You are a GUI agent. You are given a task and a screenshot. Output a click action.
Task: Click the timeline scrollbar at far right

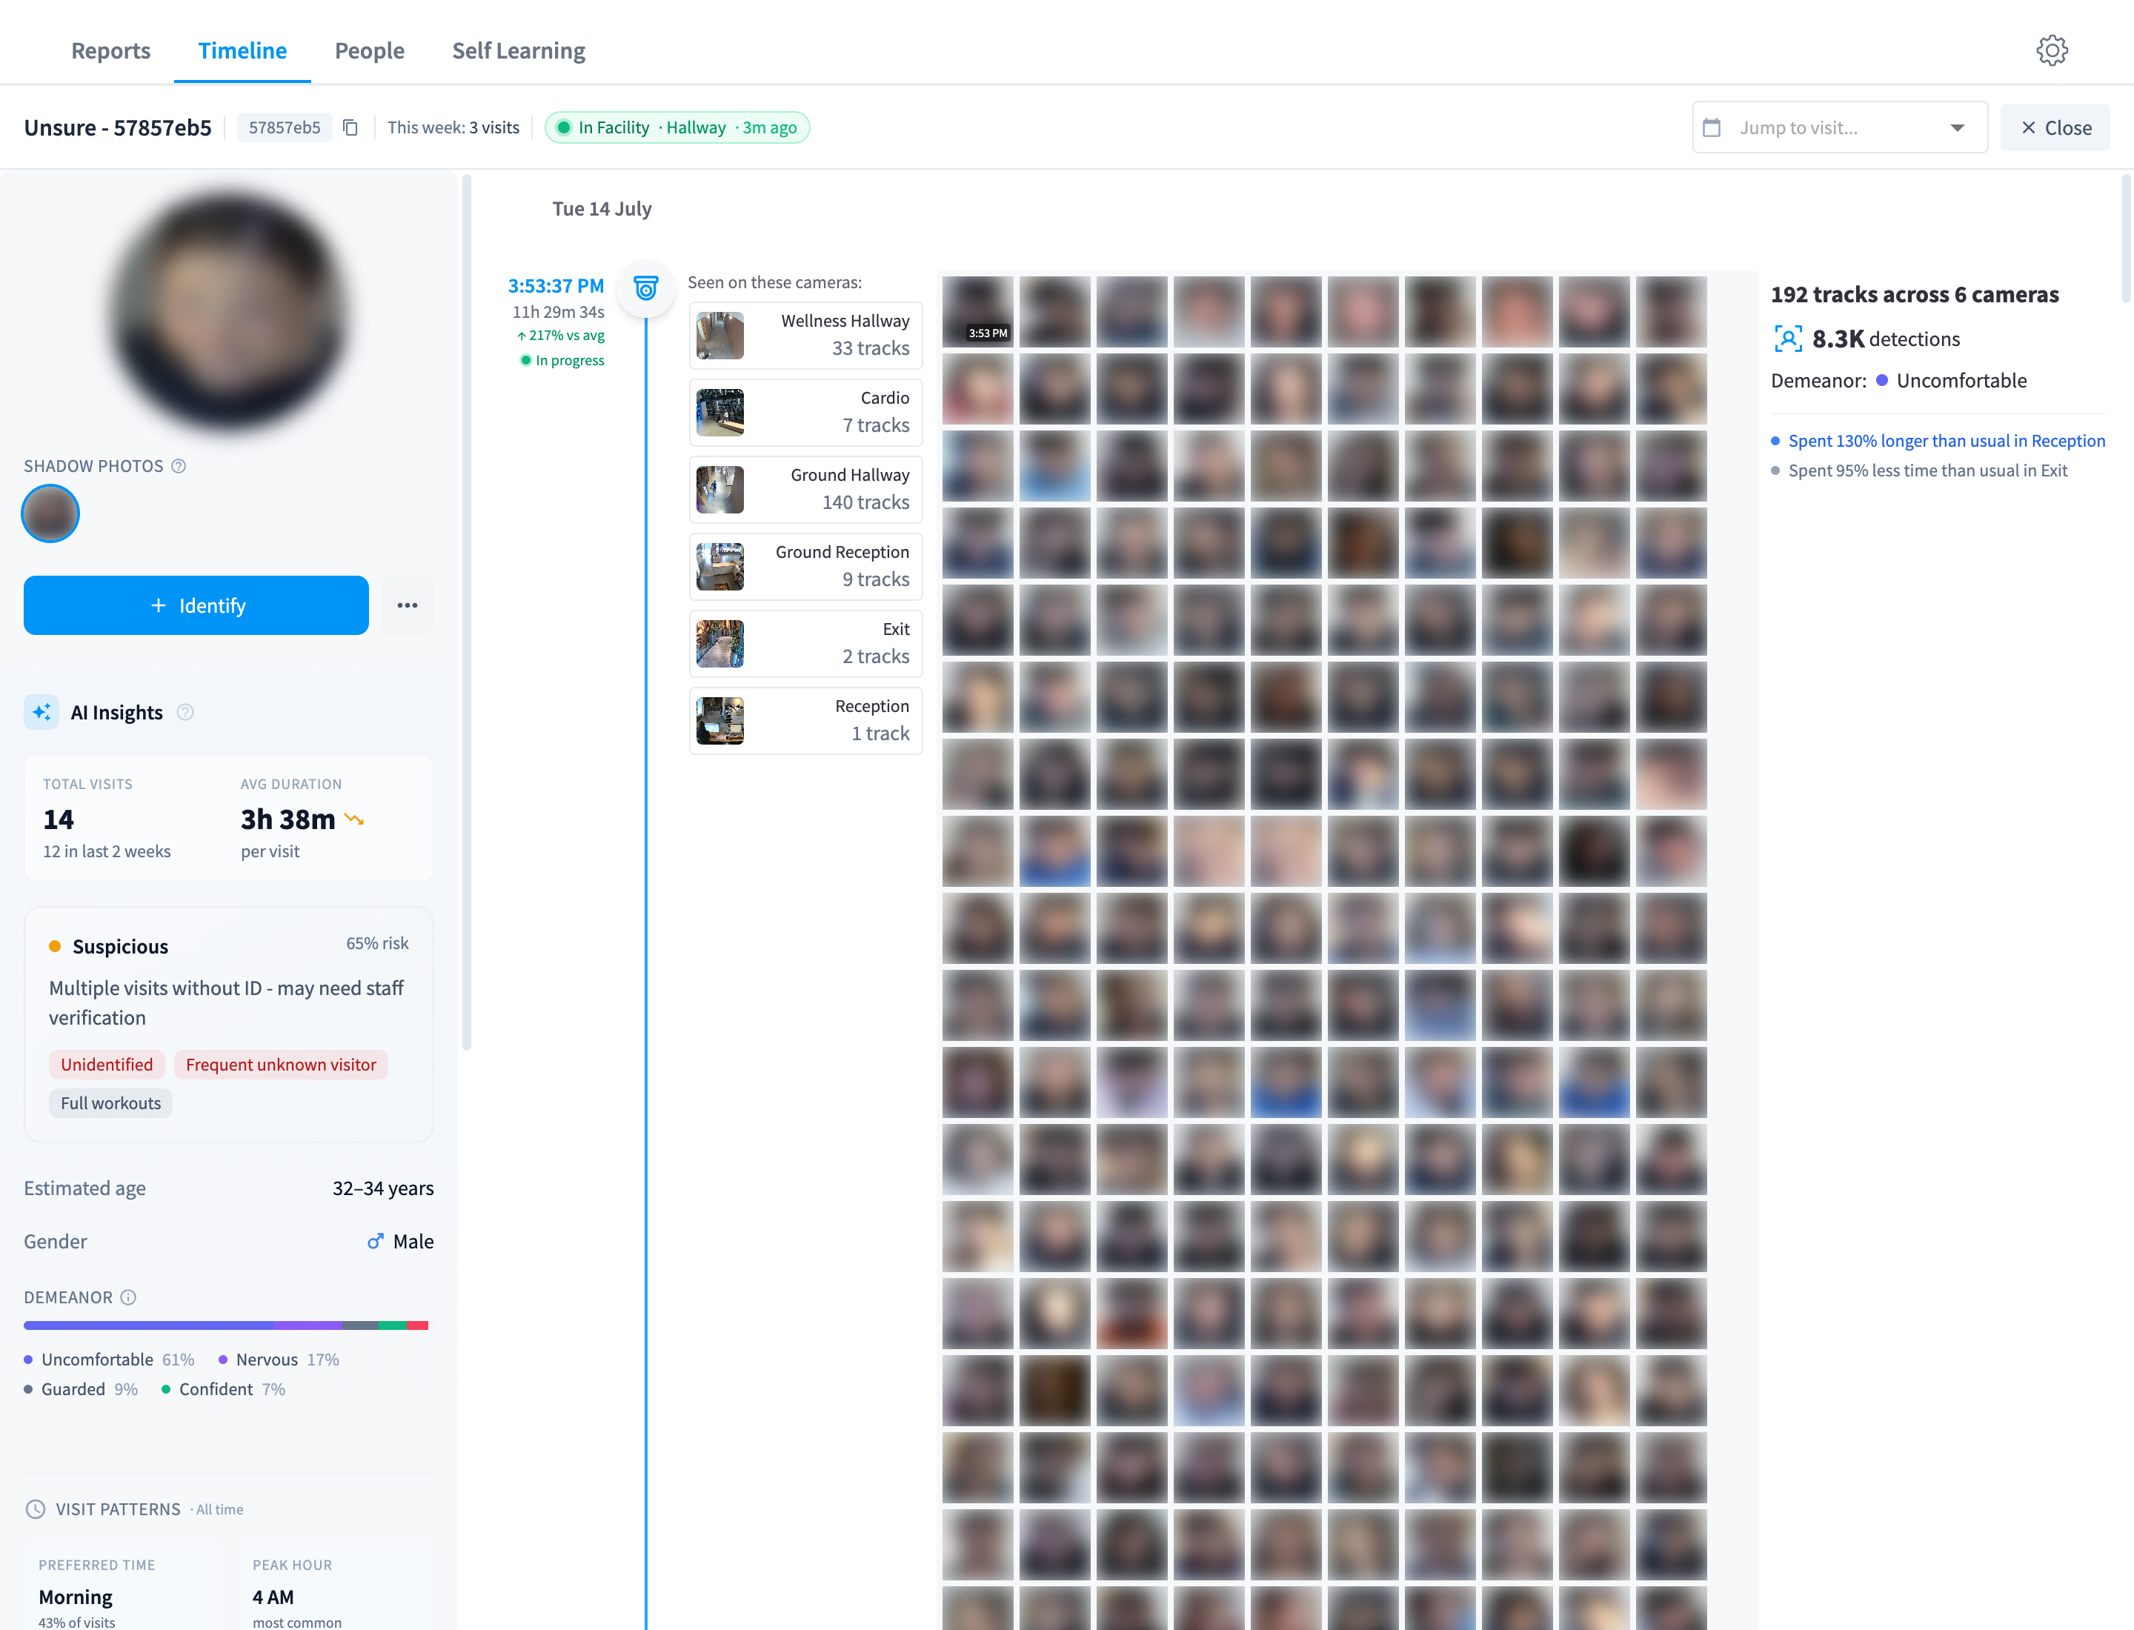(x=2125, y=238)
